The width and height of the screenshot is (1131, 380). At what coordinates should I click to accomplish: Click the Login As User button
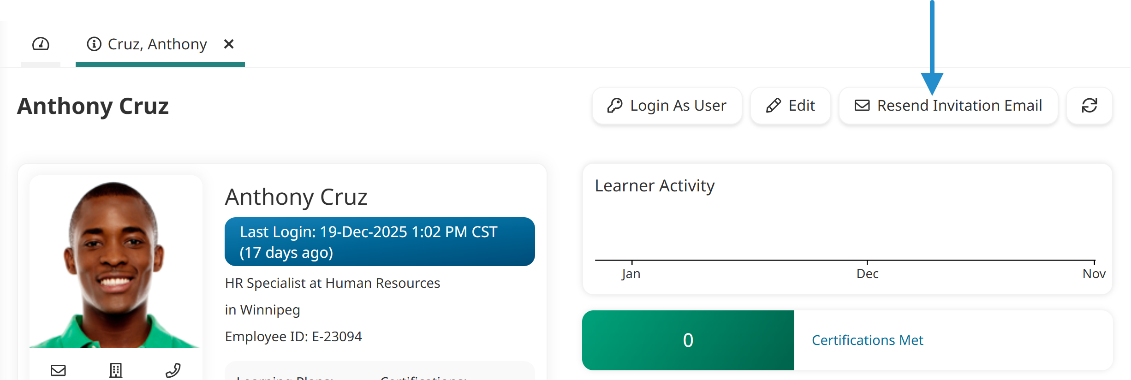pyautogui.click(x=667, y=105)
